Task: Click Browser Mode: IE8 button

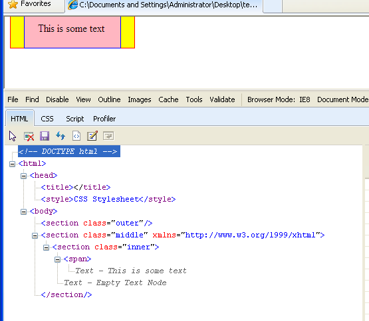Action: (279, 99)
